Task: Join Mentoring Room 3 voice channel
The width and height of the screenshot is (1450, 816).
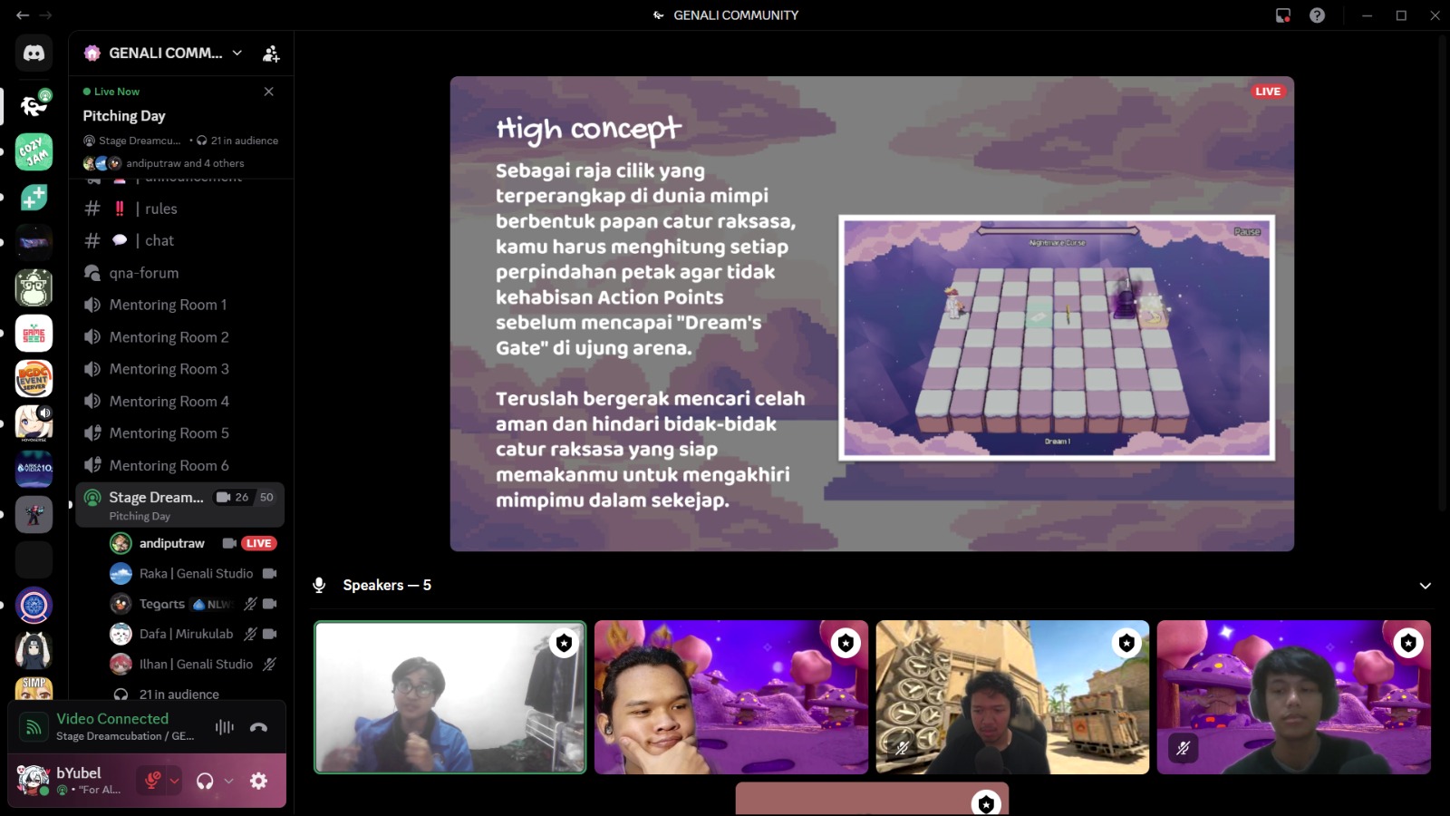Action: pos(180,369)
